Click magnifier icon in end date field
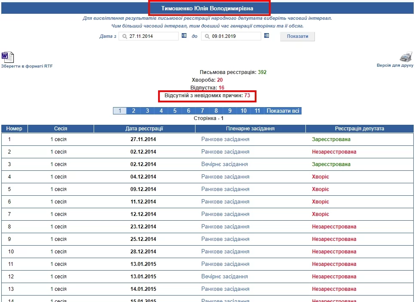The width and height of the screenshot is (415, 302). (207, 36)
